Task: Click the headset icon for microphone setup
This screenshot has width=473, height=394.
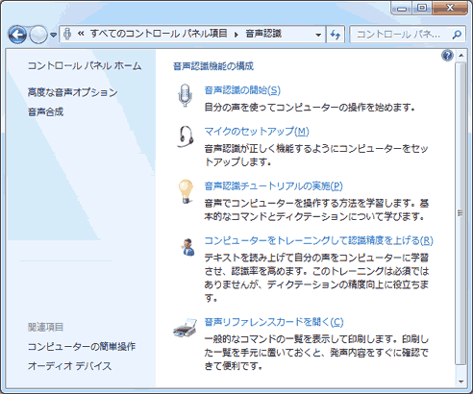Action: (186, 136)
